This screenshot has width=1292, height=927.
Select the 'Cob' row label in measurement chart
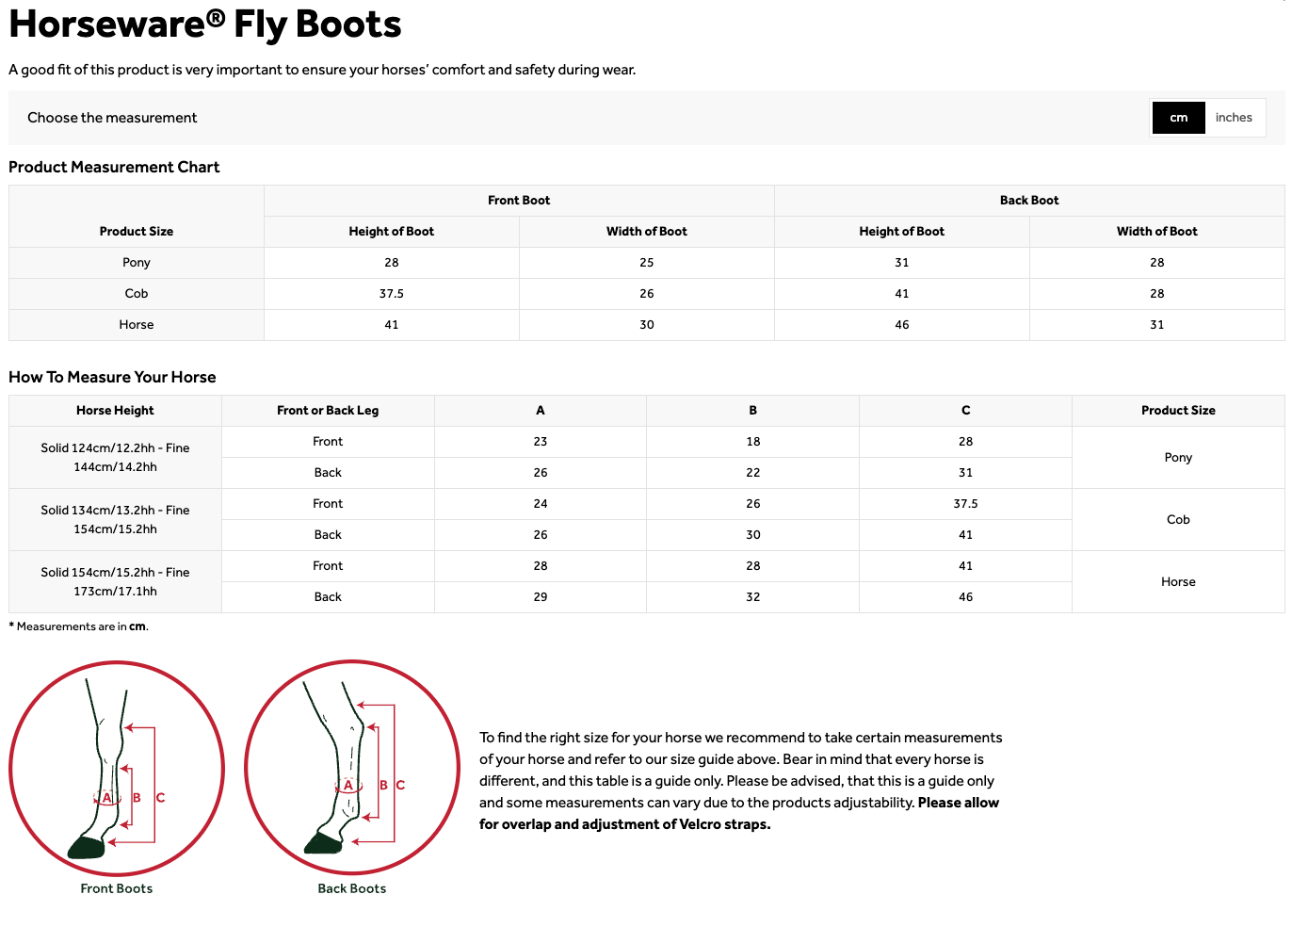(x=137, y=294)
